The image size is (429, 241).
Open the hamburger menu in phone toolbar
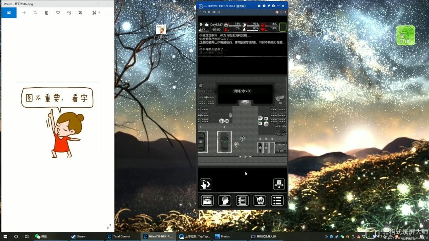(x=200, y=12)
